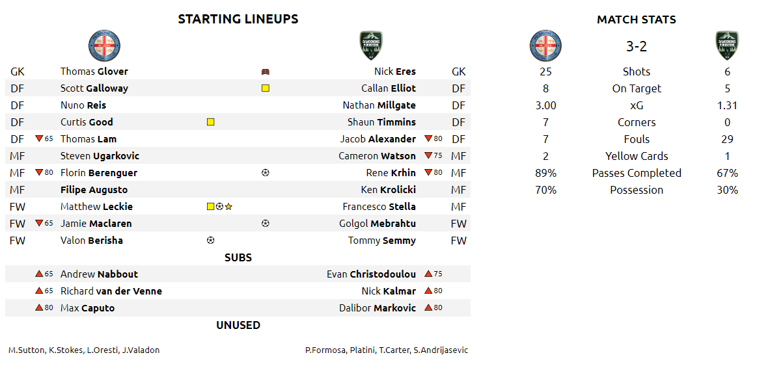This screenshot has height=366, width=770.
Task: Click Cameron Watson's substituted-off arrow
Action: (428, 155)
